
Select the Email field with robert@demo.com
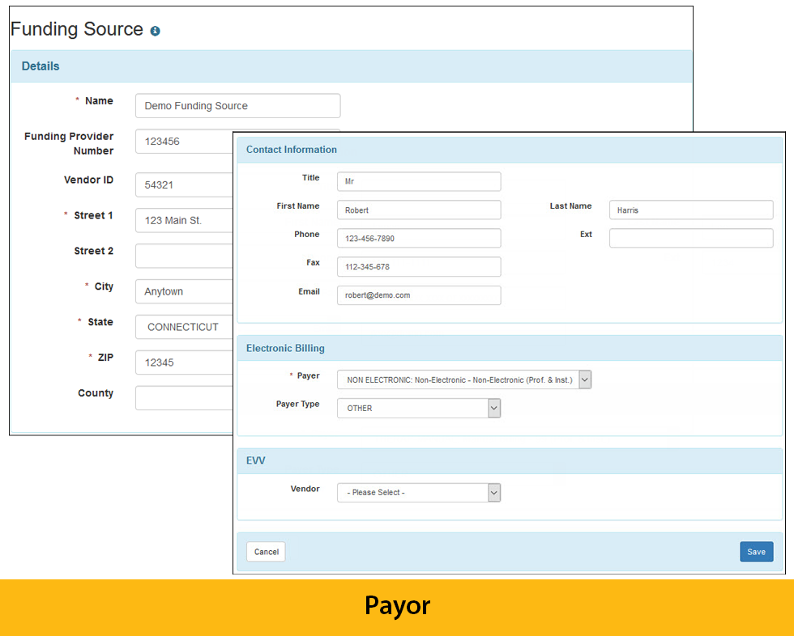[x=418, y=295]
